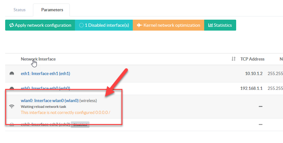The width and height of the screenshot is (283, 143).
Task: Click the refresh icon on Apply network configuration
Action: [x=11, y=25]
